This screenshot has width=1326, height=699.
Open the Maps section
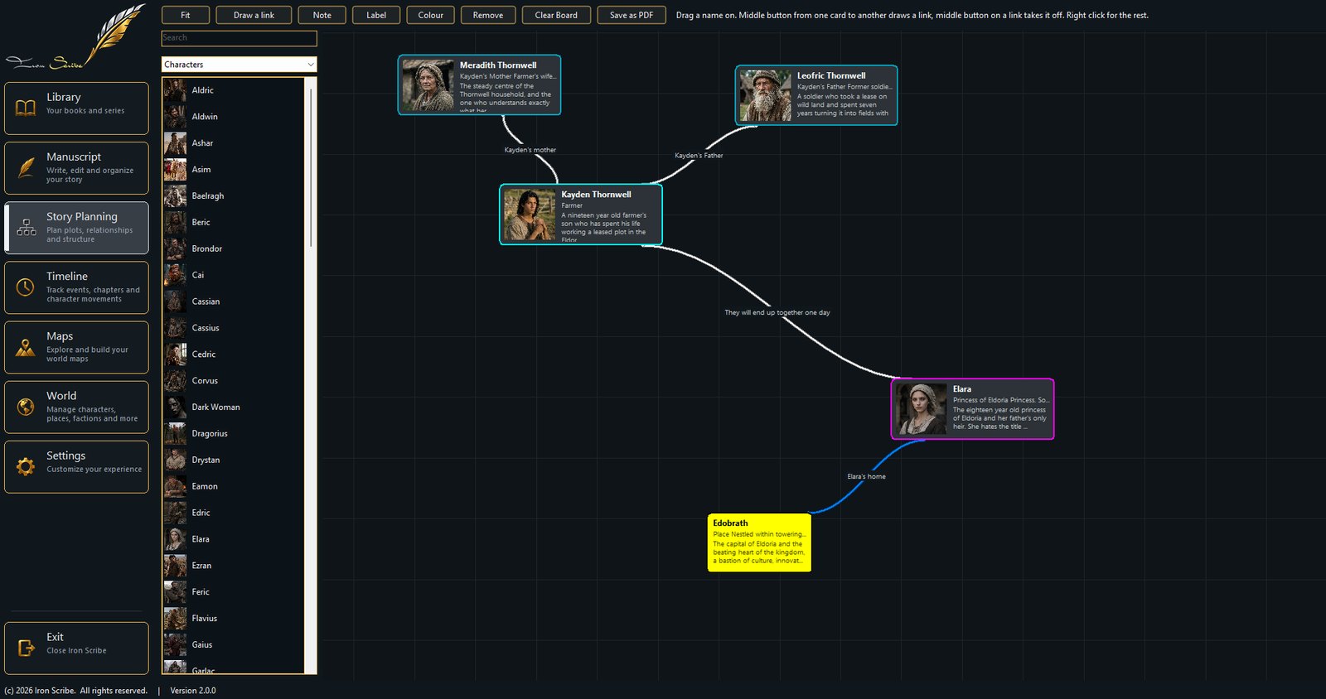click(76, 347)
